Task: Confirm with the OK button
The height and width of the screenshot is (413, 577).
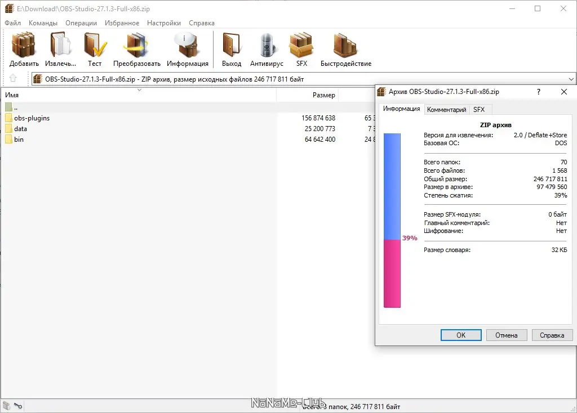Action: 461,335
